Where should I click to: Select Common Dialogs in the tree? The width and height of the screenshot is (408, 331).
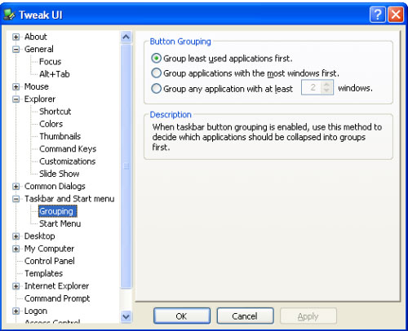click(55, 186)
